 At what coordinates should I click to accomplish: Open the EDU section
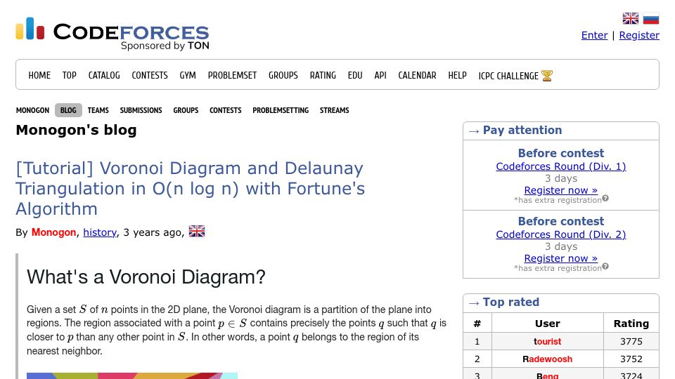355,75
